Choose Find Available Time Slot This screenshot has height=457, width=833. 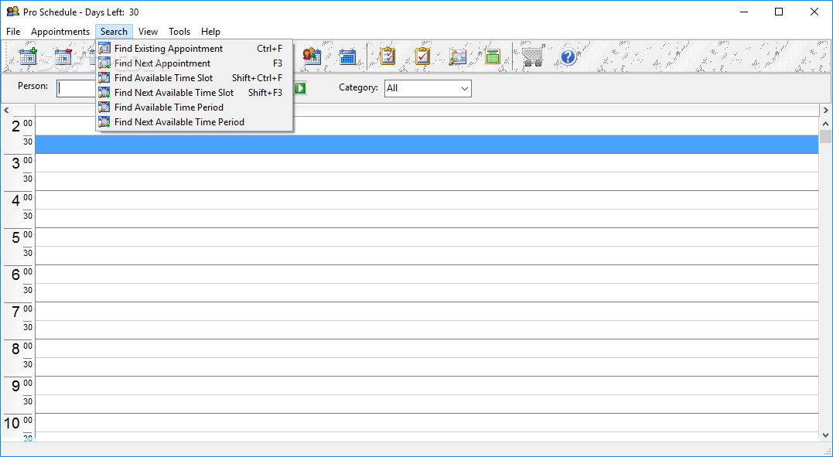(194, 77)
